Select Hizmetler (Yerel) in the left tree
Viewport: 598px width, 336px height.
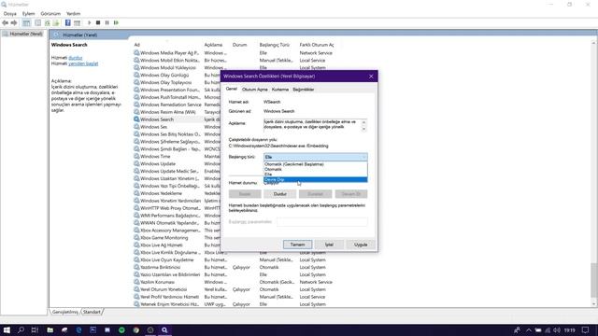[26, 34]
